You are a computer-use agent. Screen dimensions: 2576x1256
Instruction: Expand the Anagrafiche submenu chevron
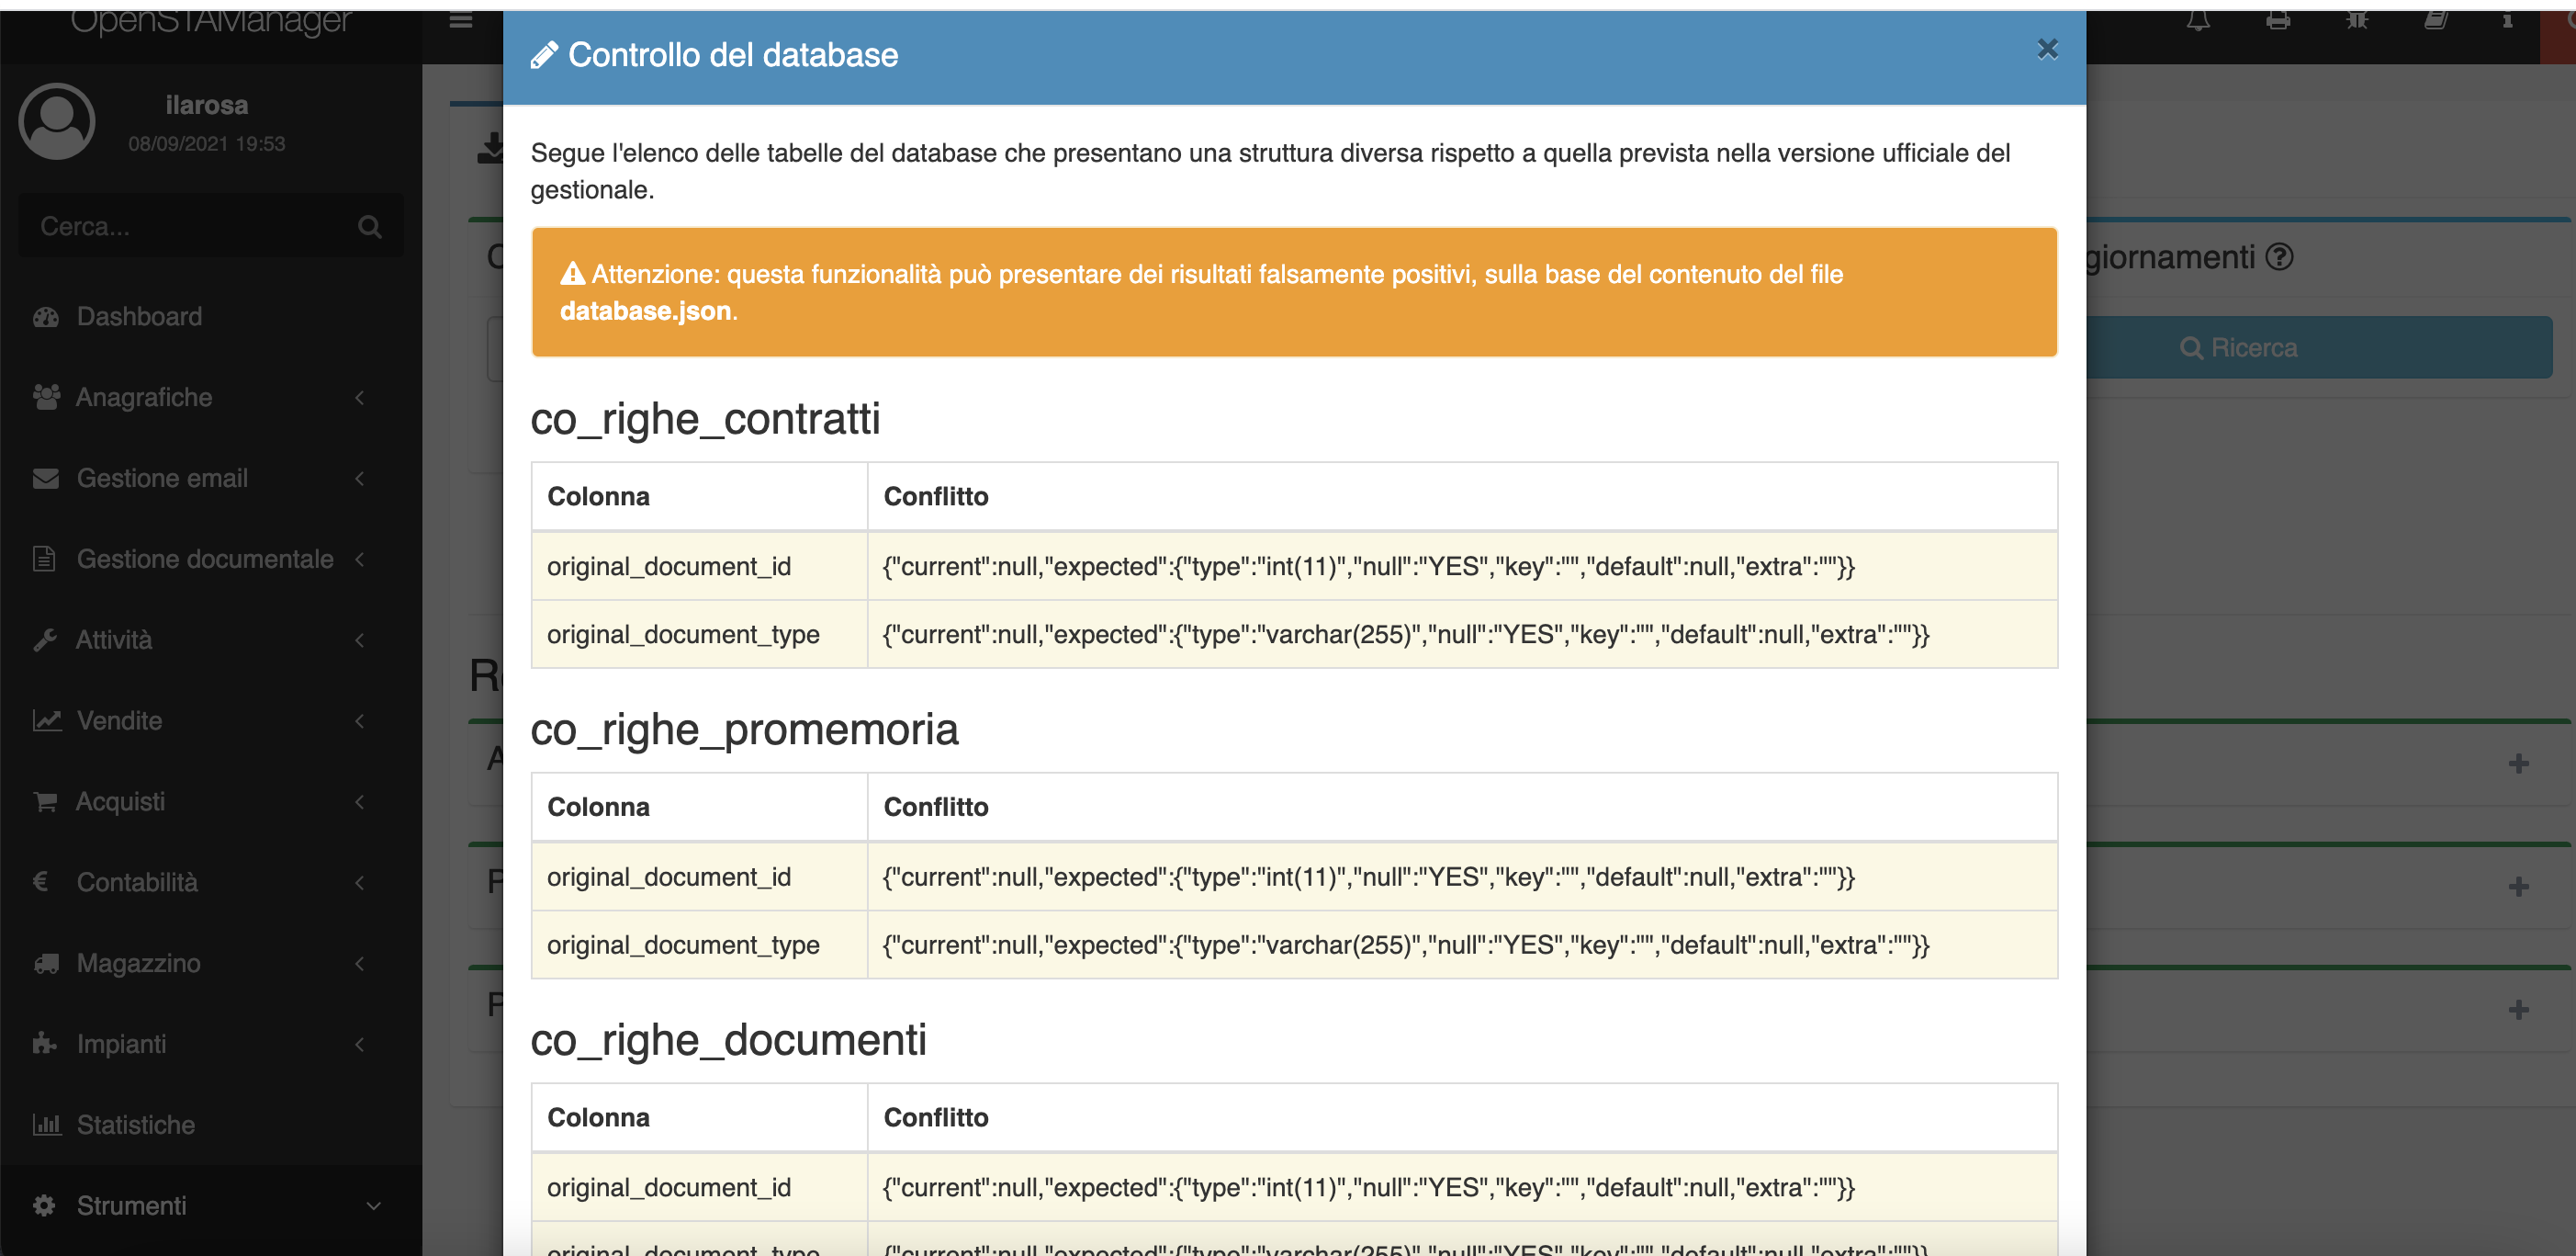tap(359, 399)
